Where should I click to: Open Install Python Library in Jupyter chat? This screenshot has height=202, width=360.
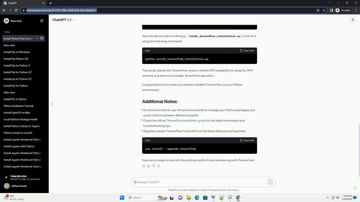[x=22, y=126]
